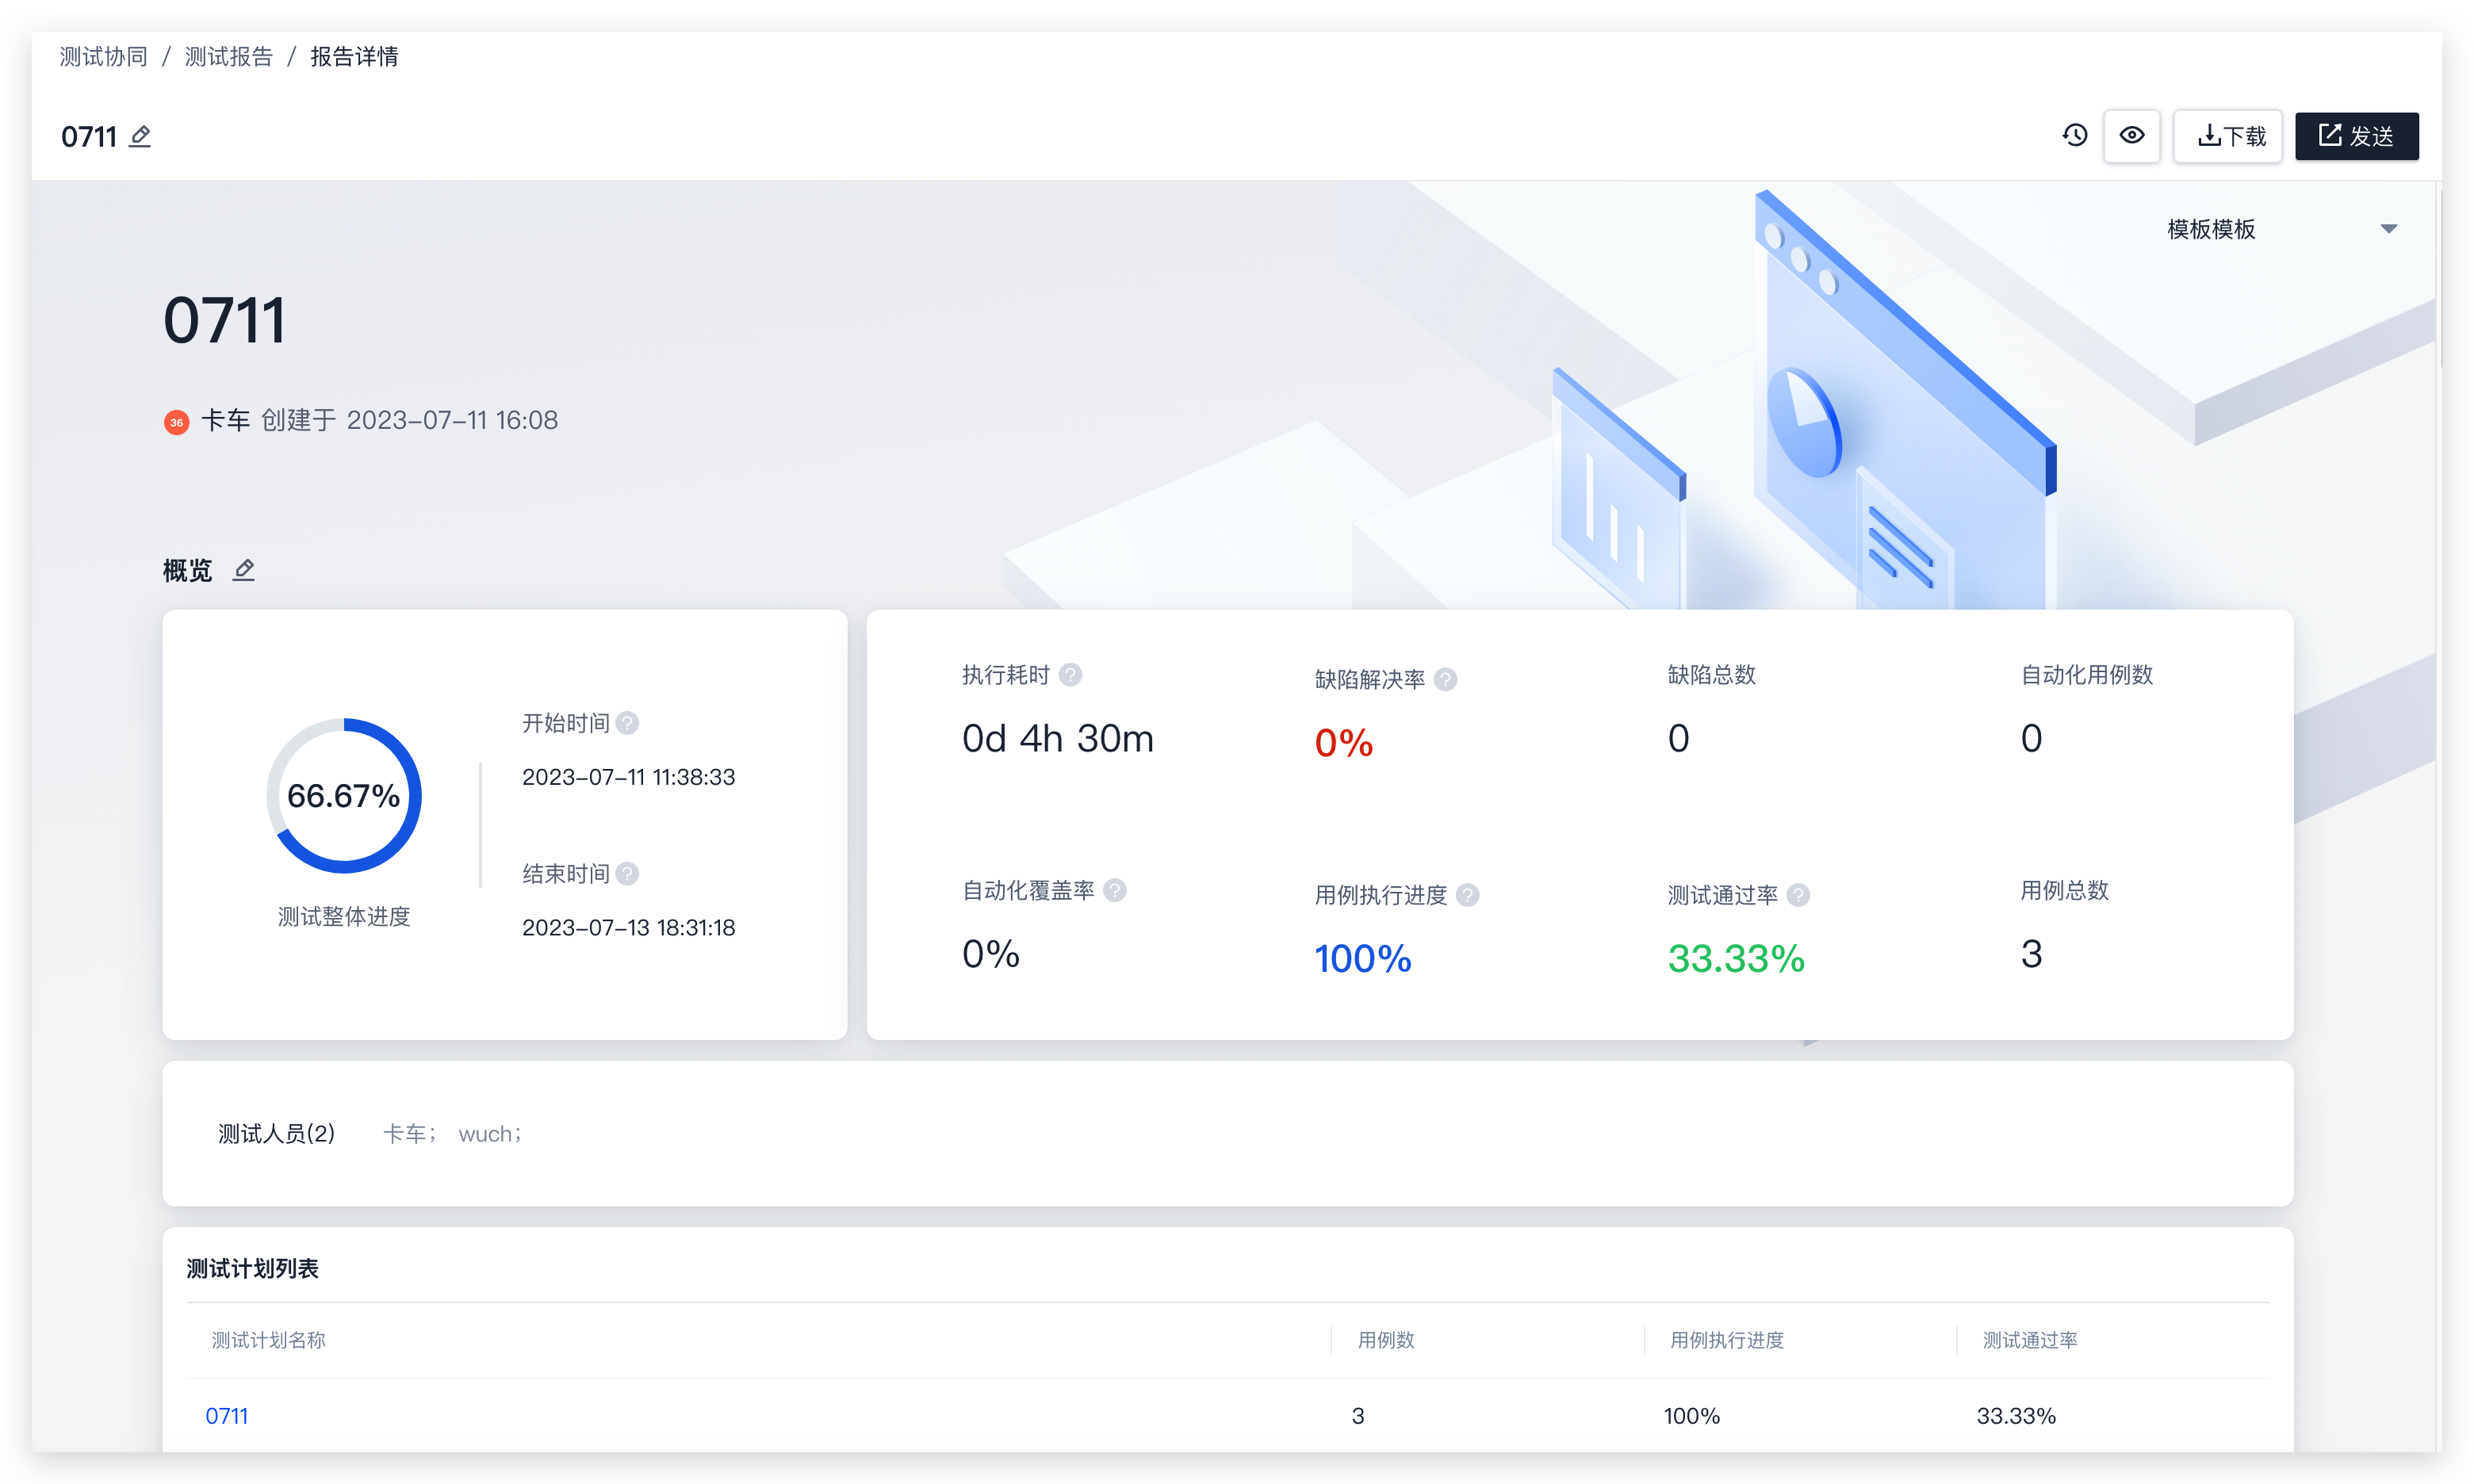The image size is (2474, 1484).
Task: Click the 测试人员(2) label
Action: click(x=276, y=1134)
